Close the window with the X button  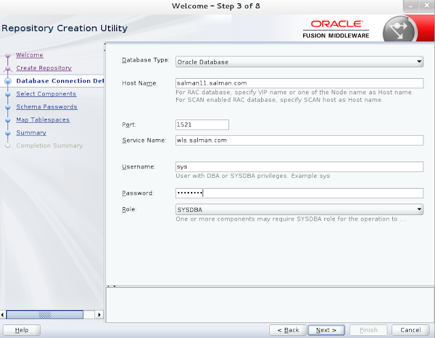coord(427,6)
